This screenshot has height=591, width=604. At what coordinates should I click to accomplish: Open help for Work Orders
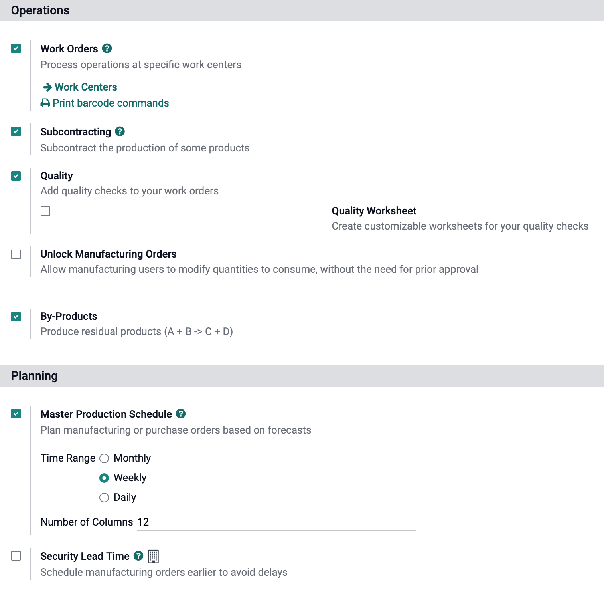107,48
